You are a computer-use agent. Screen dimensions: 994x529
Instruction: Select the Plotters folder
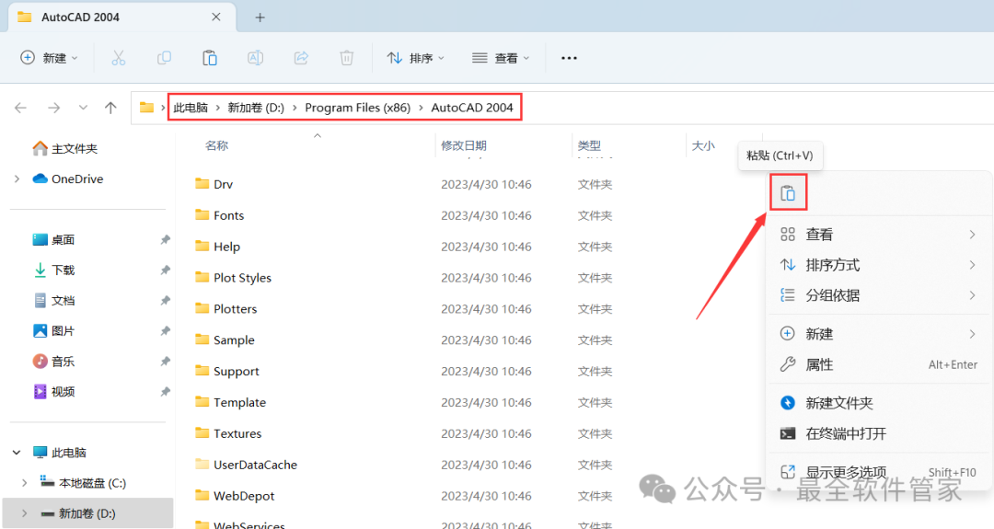tap(226, 308)
